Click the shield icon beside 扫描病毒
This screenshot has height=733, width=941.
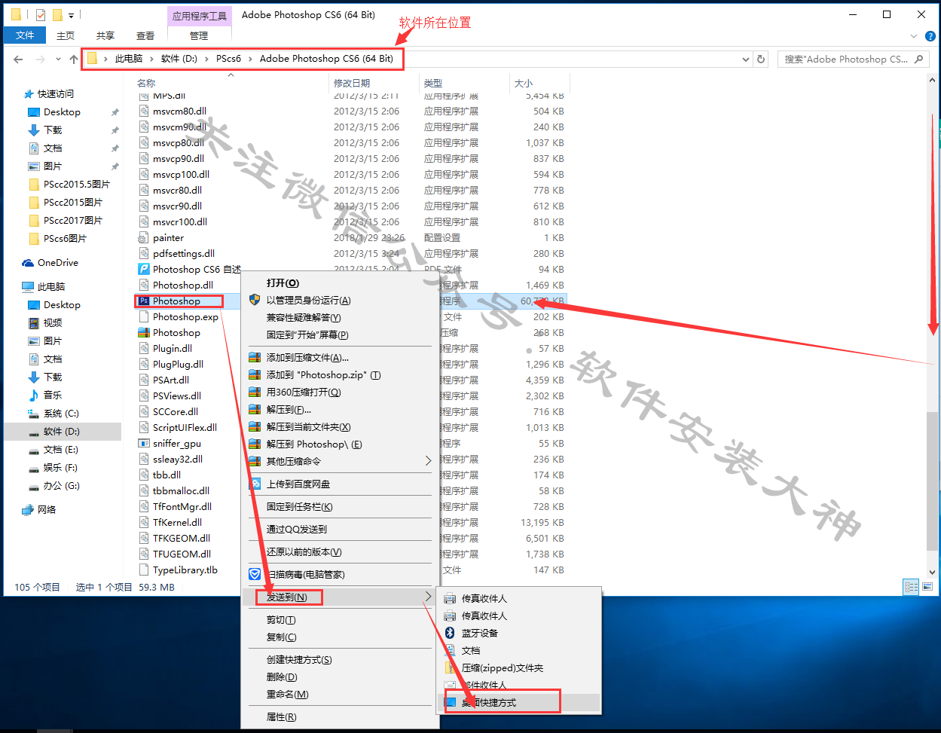[x=255, y=574]
